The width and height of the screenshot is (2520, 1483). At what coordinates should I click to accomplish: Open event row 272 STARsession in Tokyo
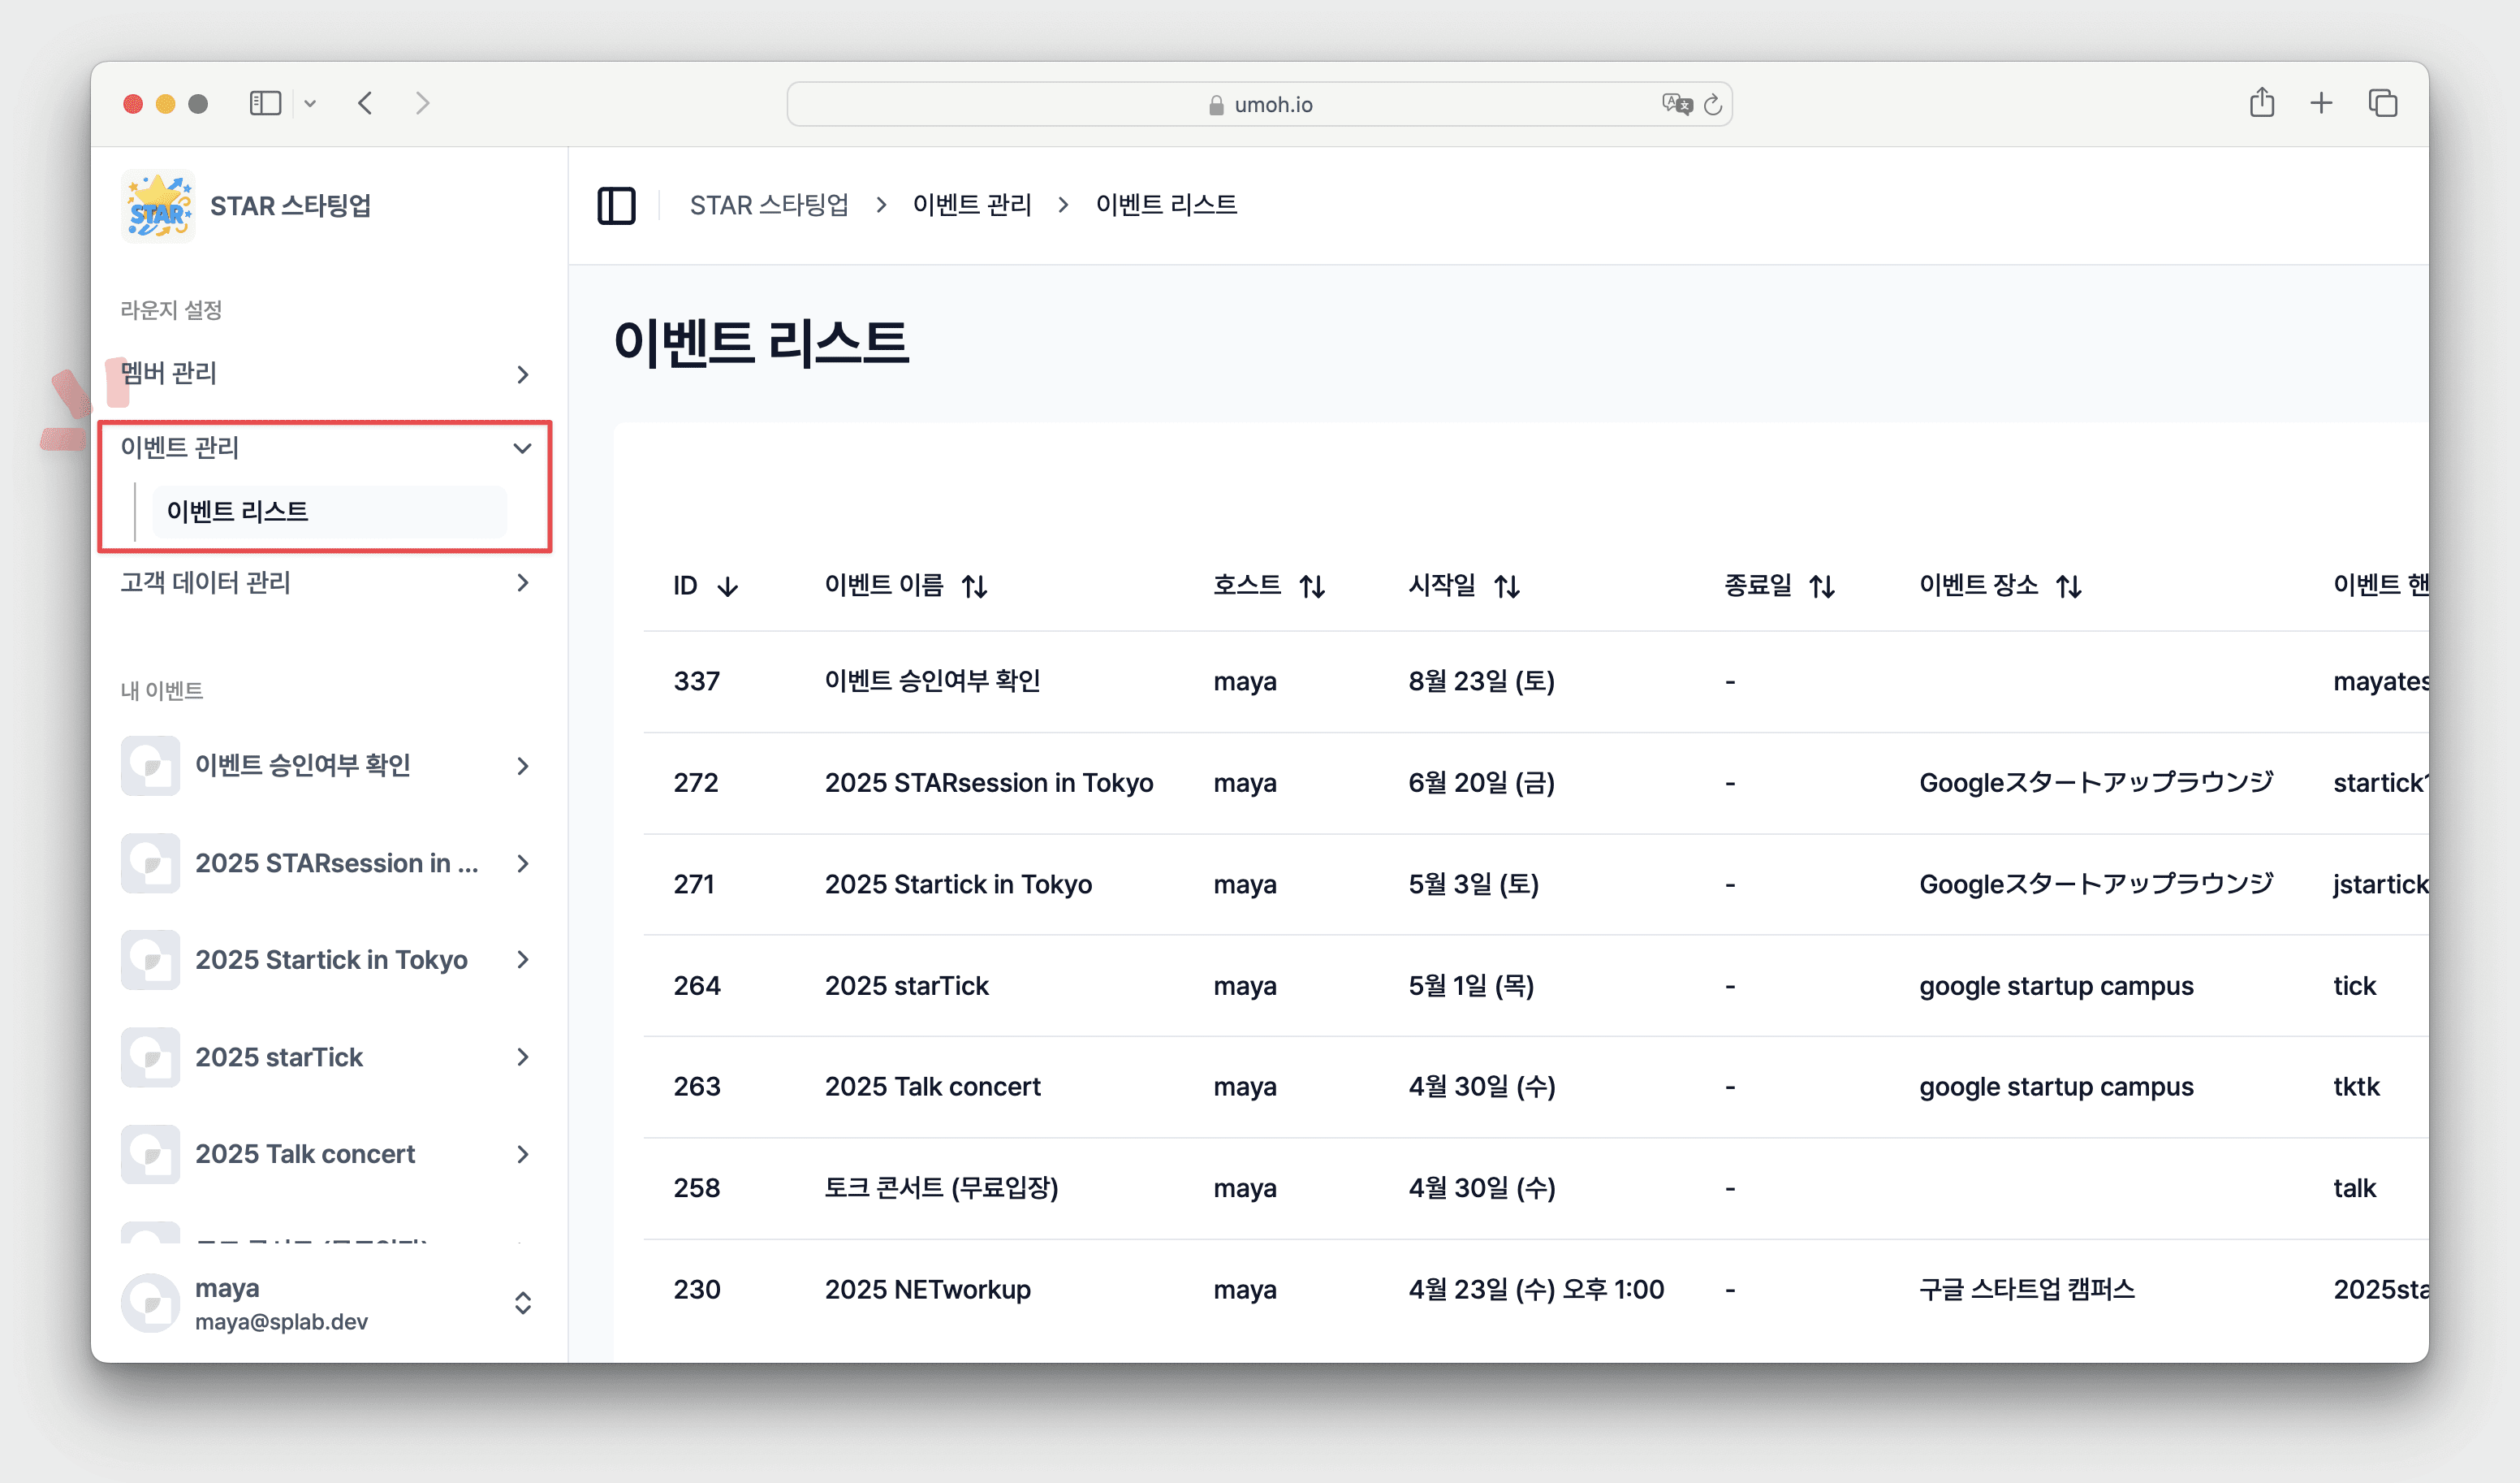[x=988, y=783]
